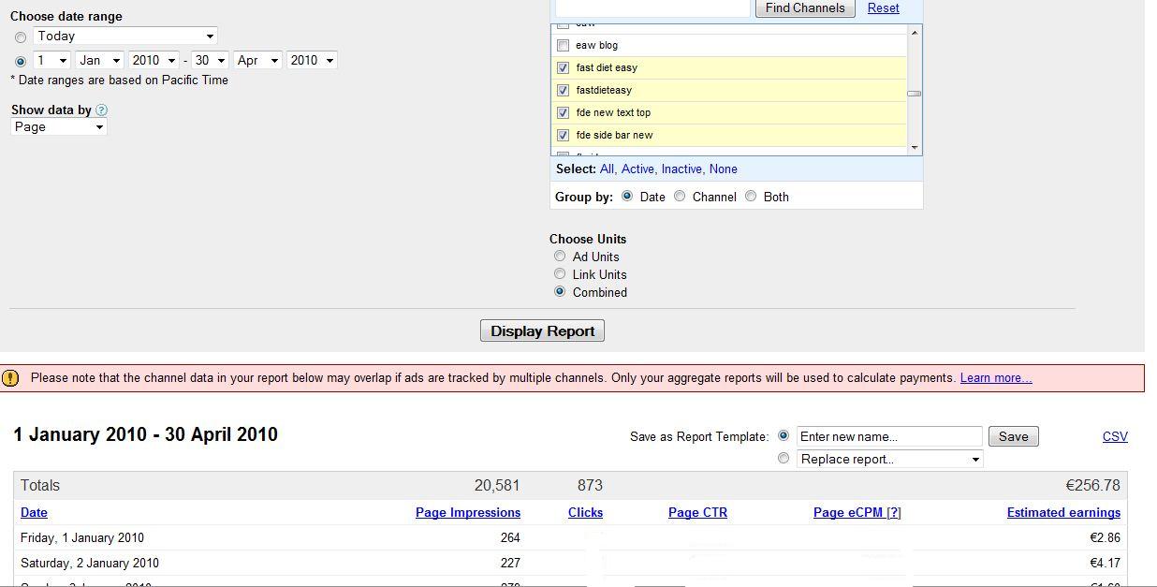Expand the Replace report dropdown

(889, 459)
